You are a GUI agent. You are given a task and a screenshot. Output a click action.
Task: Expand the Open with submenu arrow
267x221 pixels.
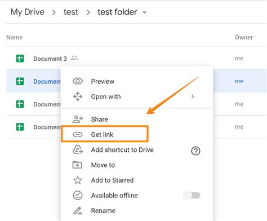coord(193,97)
